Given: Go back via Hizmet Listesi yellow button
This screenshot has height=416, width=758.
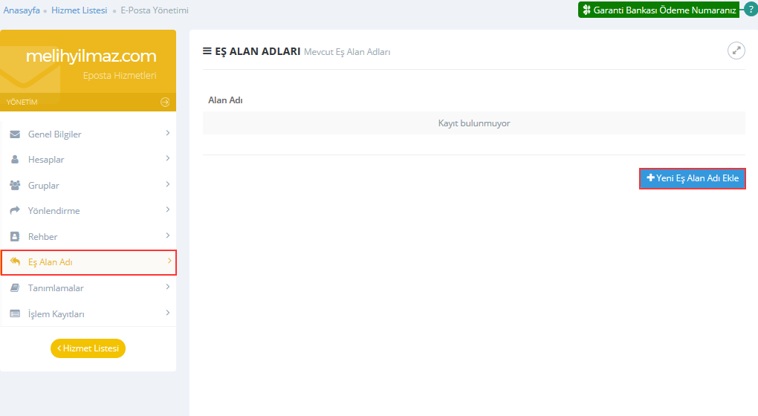Looking at the screenshot, I should pos(88,348).
